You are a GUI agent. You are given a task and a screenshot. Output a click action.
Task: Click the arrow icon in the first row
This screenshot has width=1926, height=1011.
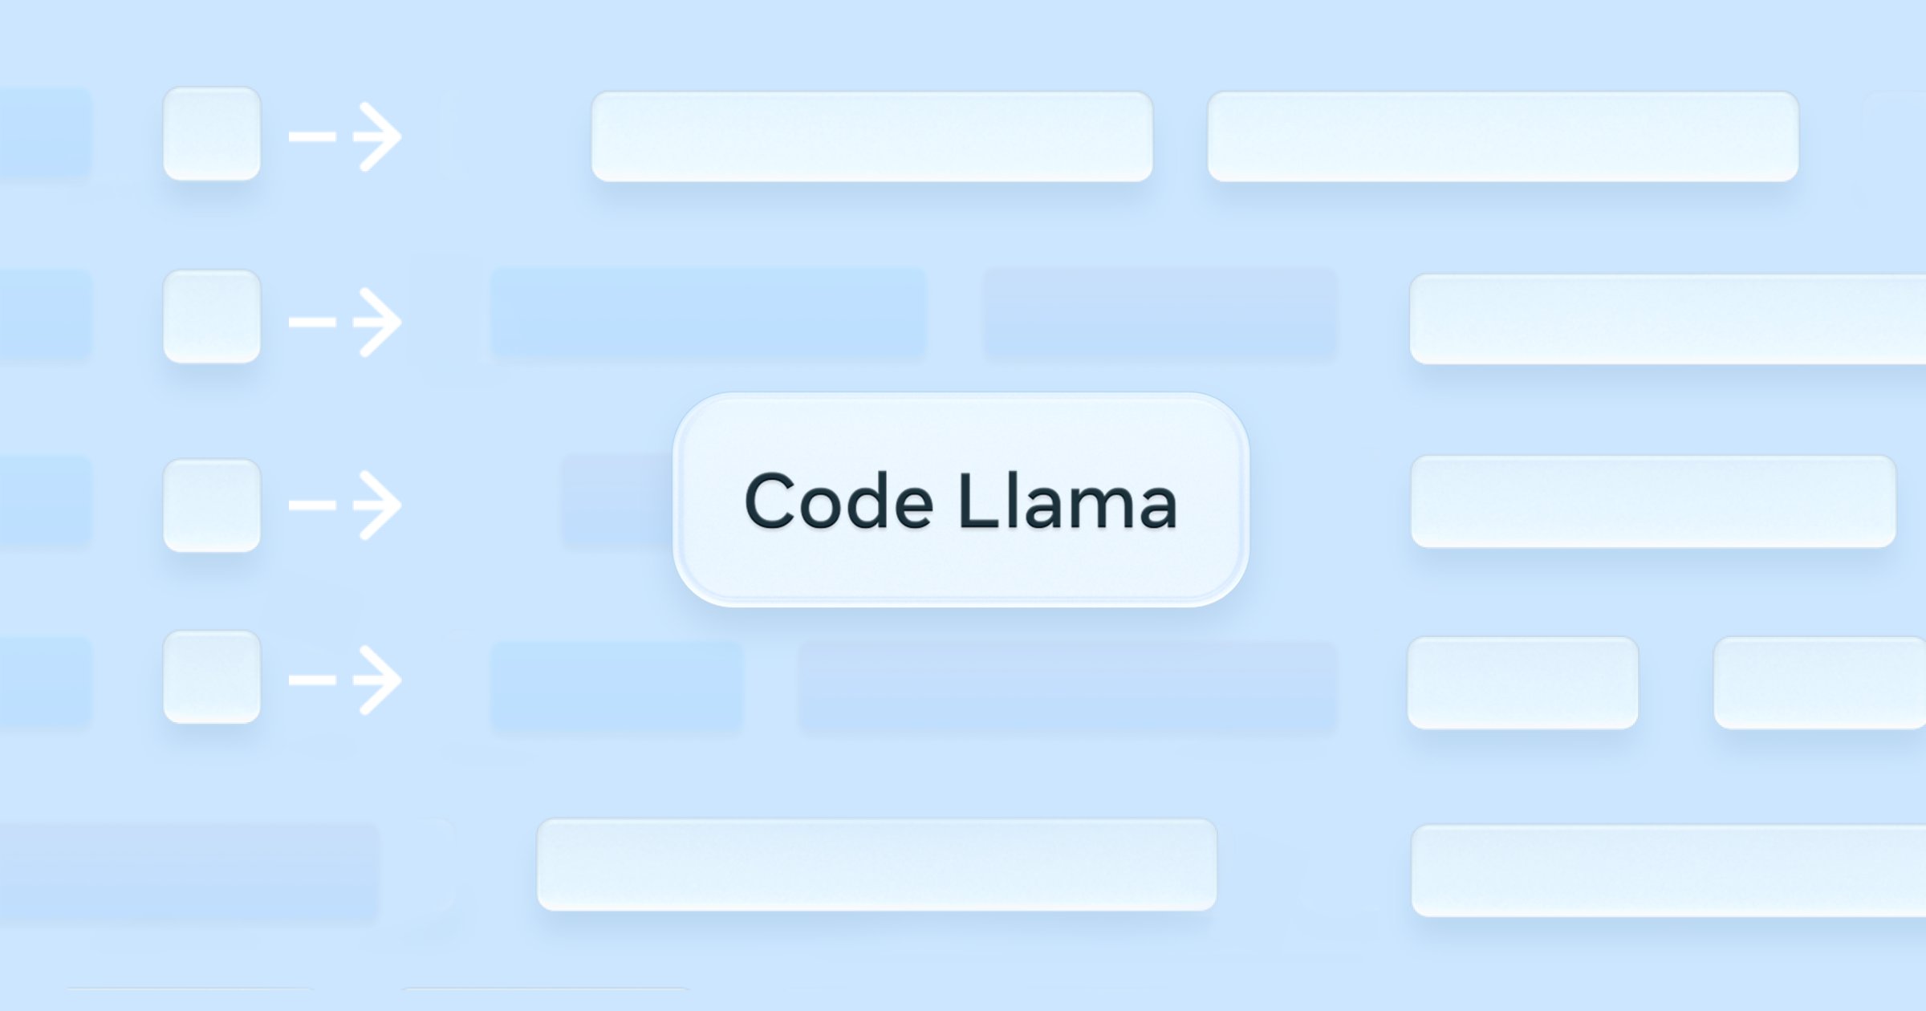346,136
